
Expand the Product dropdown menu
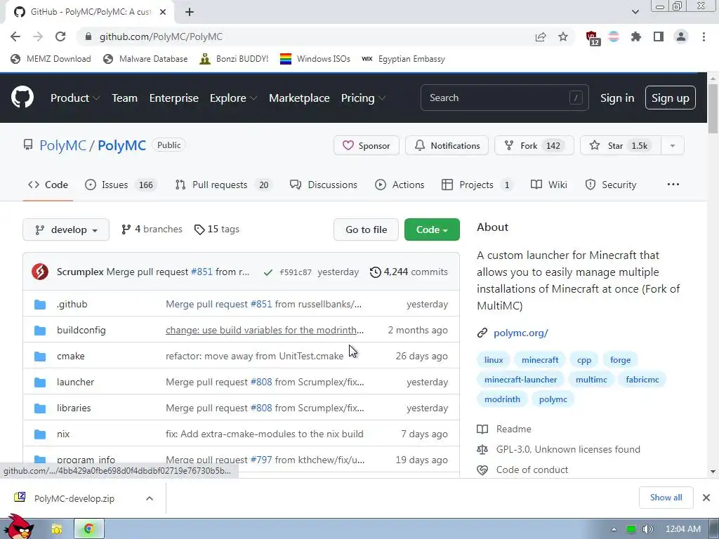pos(75,98)
